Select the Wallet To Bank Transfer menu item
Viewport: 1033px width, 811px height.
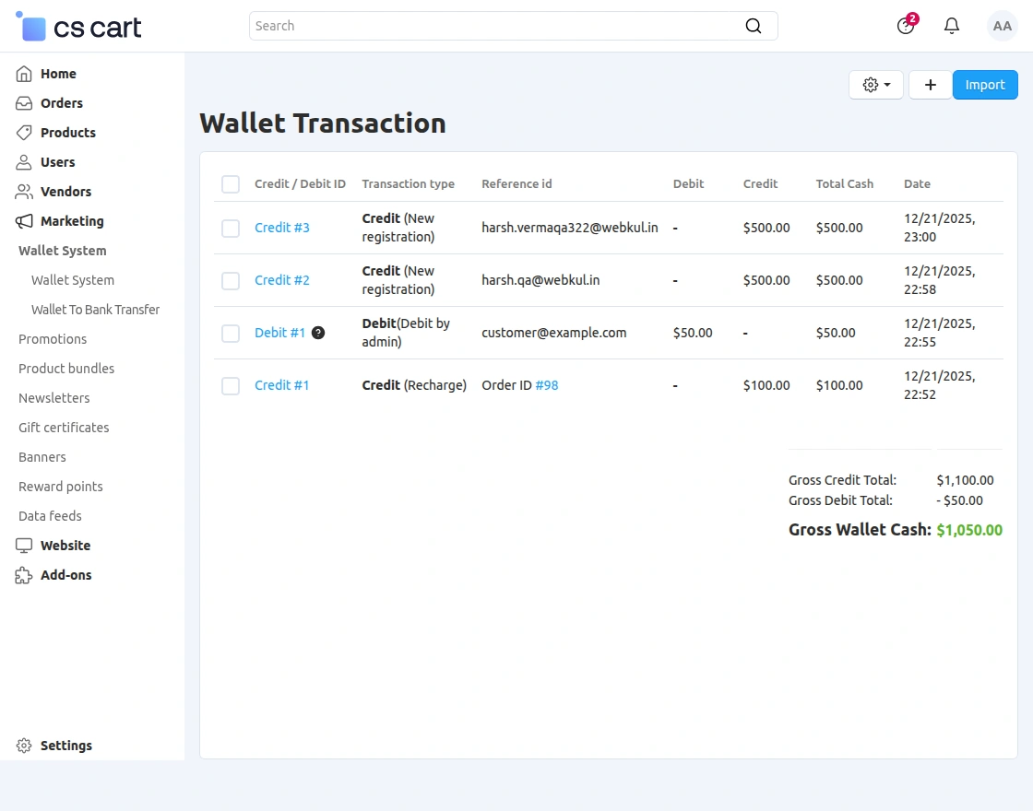[x=95, y=310]
